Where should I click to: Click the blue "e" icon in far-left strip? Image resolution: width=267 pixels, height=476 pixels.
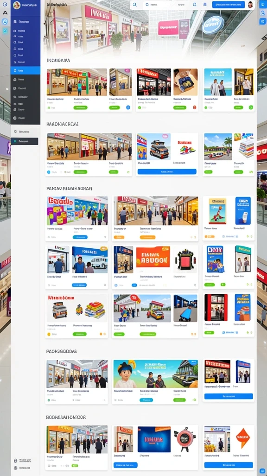click(x=5, y=21)
